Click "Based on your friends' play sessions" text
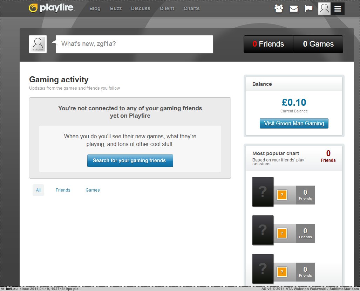The image size is (360, 291). pos(278,162)
